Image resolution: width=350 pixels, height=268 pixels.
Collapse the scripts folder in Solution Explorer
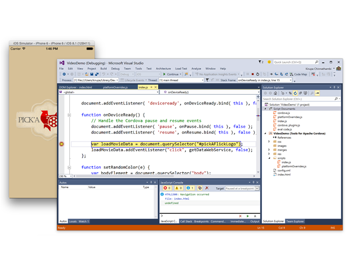tap(269, 158)
